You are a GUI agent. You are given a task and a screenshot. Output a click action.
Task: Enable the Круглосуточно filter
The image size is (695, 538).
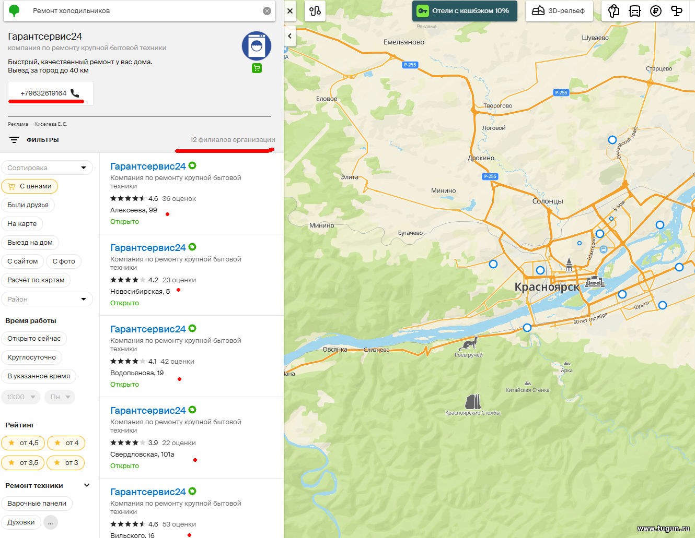pos(32,357)
